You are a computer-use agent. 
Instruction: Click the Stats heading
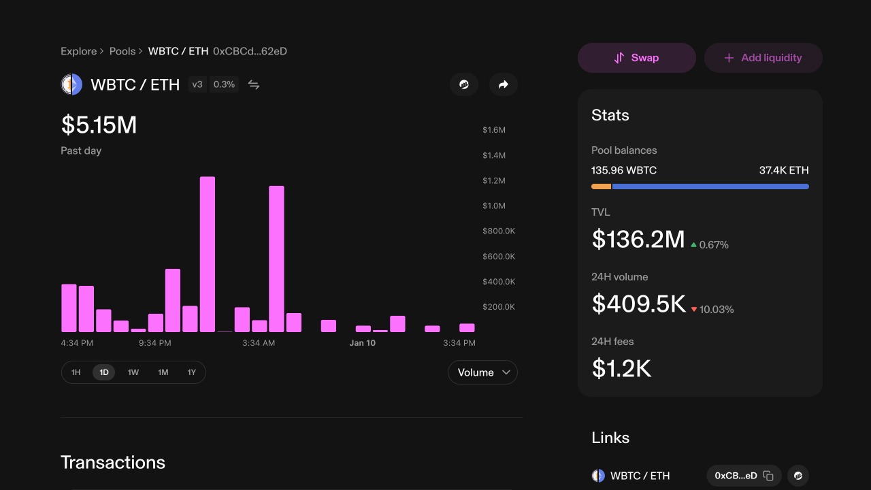[x=610, y=115]
